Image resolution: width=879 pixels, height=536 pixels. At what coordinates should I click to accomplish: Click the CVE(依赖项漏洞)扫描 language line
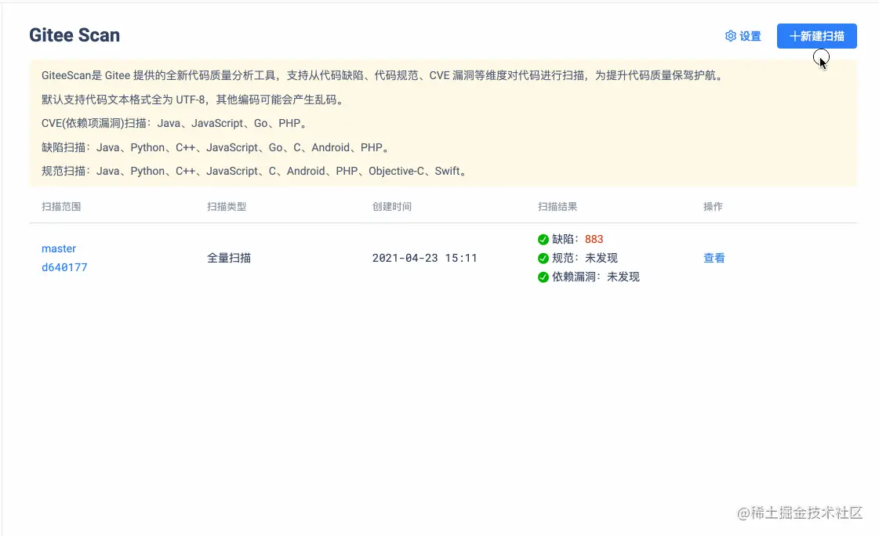click(174, 123)
